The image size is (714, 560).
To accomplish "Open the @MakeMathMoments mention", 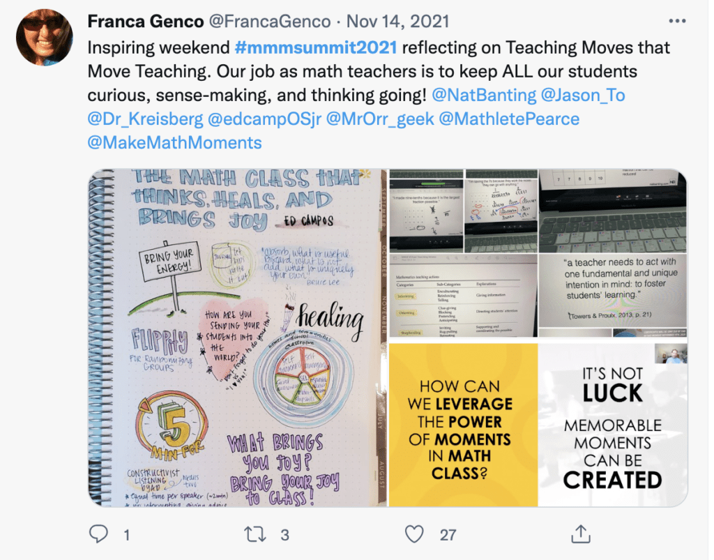I will tap(174, 142).
